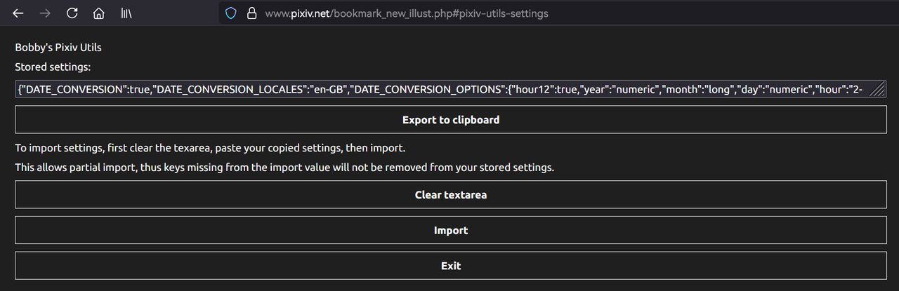This screenshot has width=899, height=291.
Task: Click the #pixiv-utils-settings URL fragment
Action: [x=503, y=13]
